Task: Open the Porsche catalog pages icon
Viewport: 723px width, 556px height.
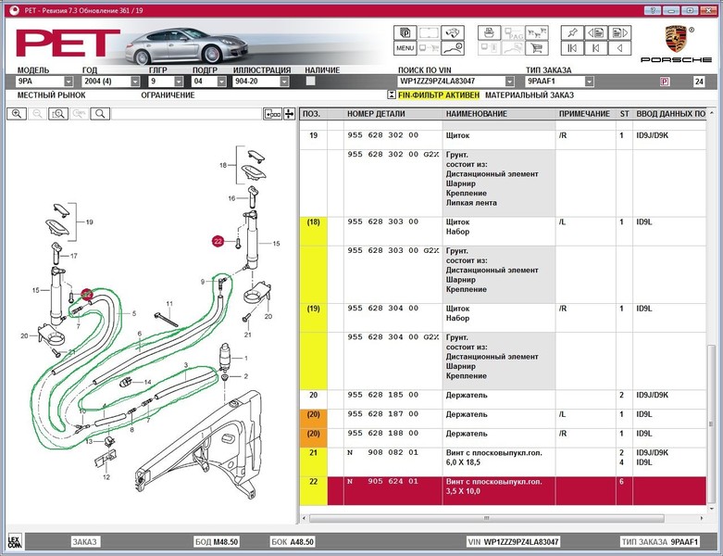Action: (405, 32)
